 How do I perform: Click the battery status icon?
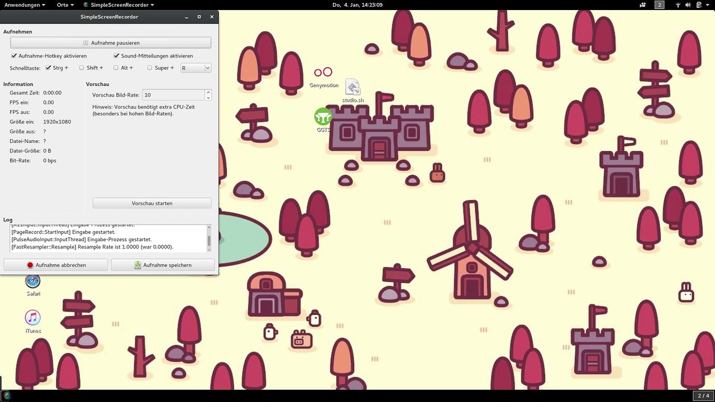699,4
